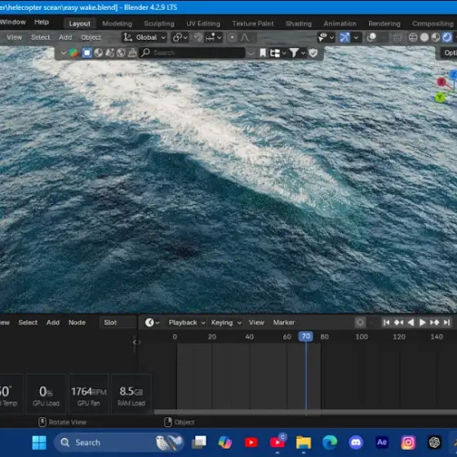457x457 pixels.
Task: Toggle the viewport gizmo display button
Action: click(344, 38)
